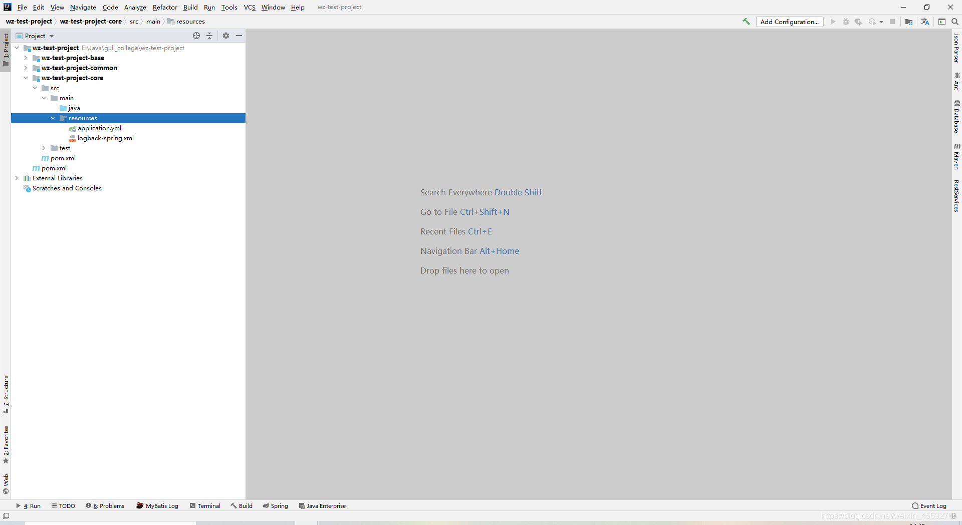Open the 4: Run tool window
Screen dimensions: 962x525
click(29, 505)
